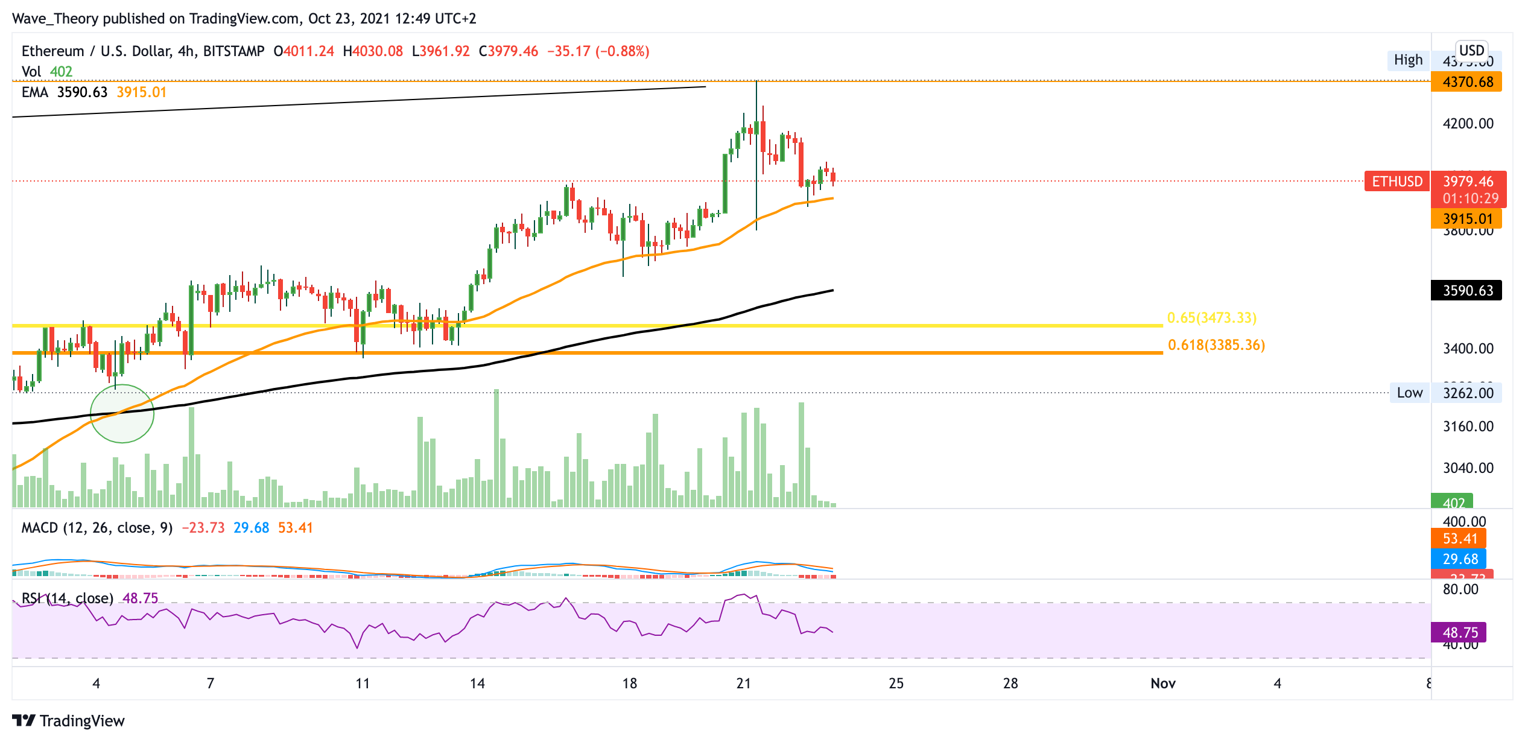This screenshot has height=742, width=1525.
Task: Click the 21 date label on time axis
Action: click(743, 683)
